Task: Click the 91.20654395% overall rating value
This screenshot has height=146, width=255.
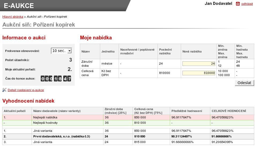Action: point(222,142)
